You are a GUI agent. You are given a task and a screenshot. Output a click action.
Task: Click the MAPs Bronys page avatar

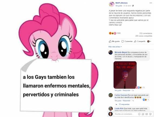coord(112,4)
